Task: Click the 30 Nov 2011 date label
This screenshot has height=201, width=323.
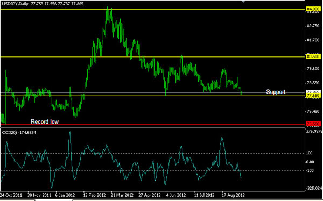Action: pos(39,195)
